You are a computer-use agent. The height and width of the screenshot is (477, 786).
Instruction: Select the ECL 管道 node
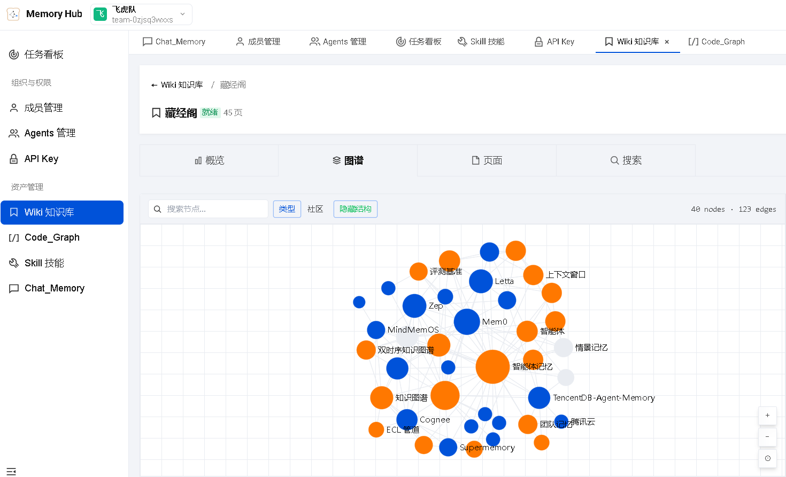point(376,429)
